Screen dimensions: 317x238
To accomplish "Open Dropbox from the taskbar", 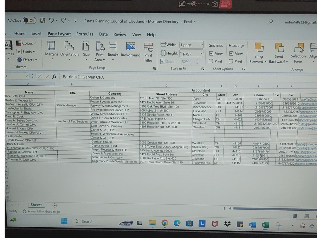I will tap(227, 224).
